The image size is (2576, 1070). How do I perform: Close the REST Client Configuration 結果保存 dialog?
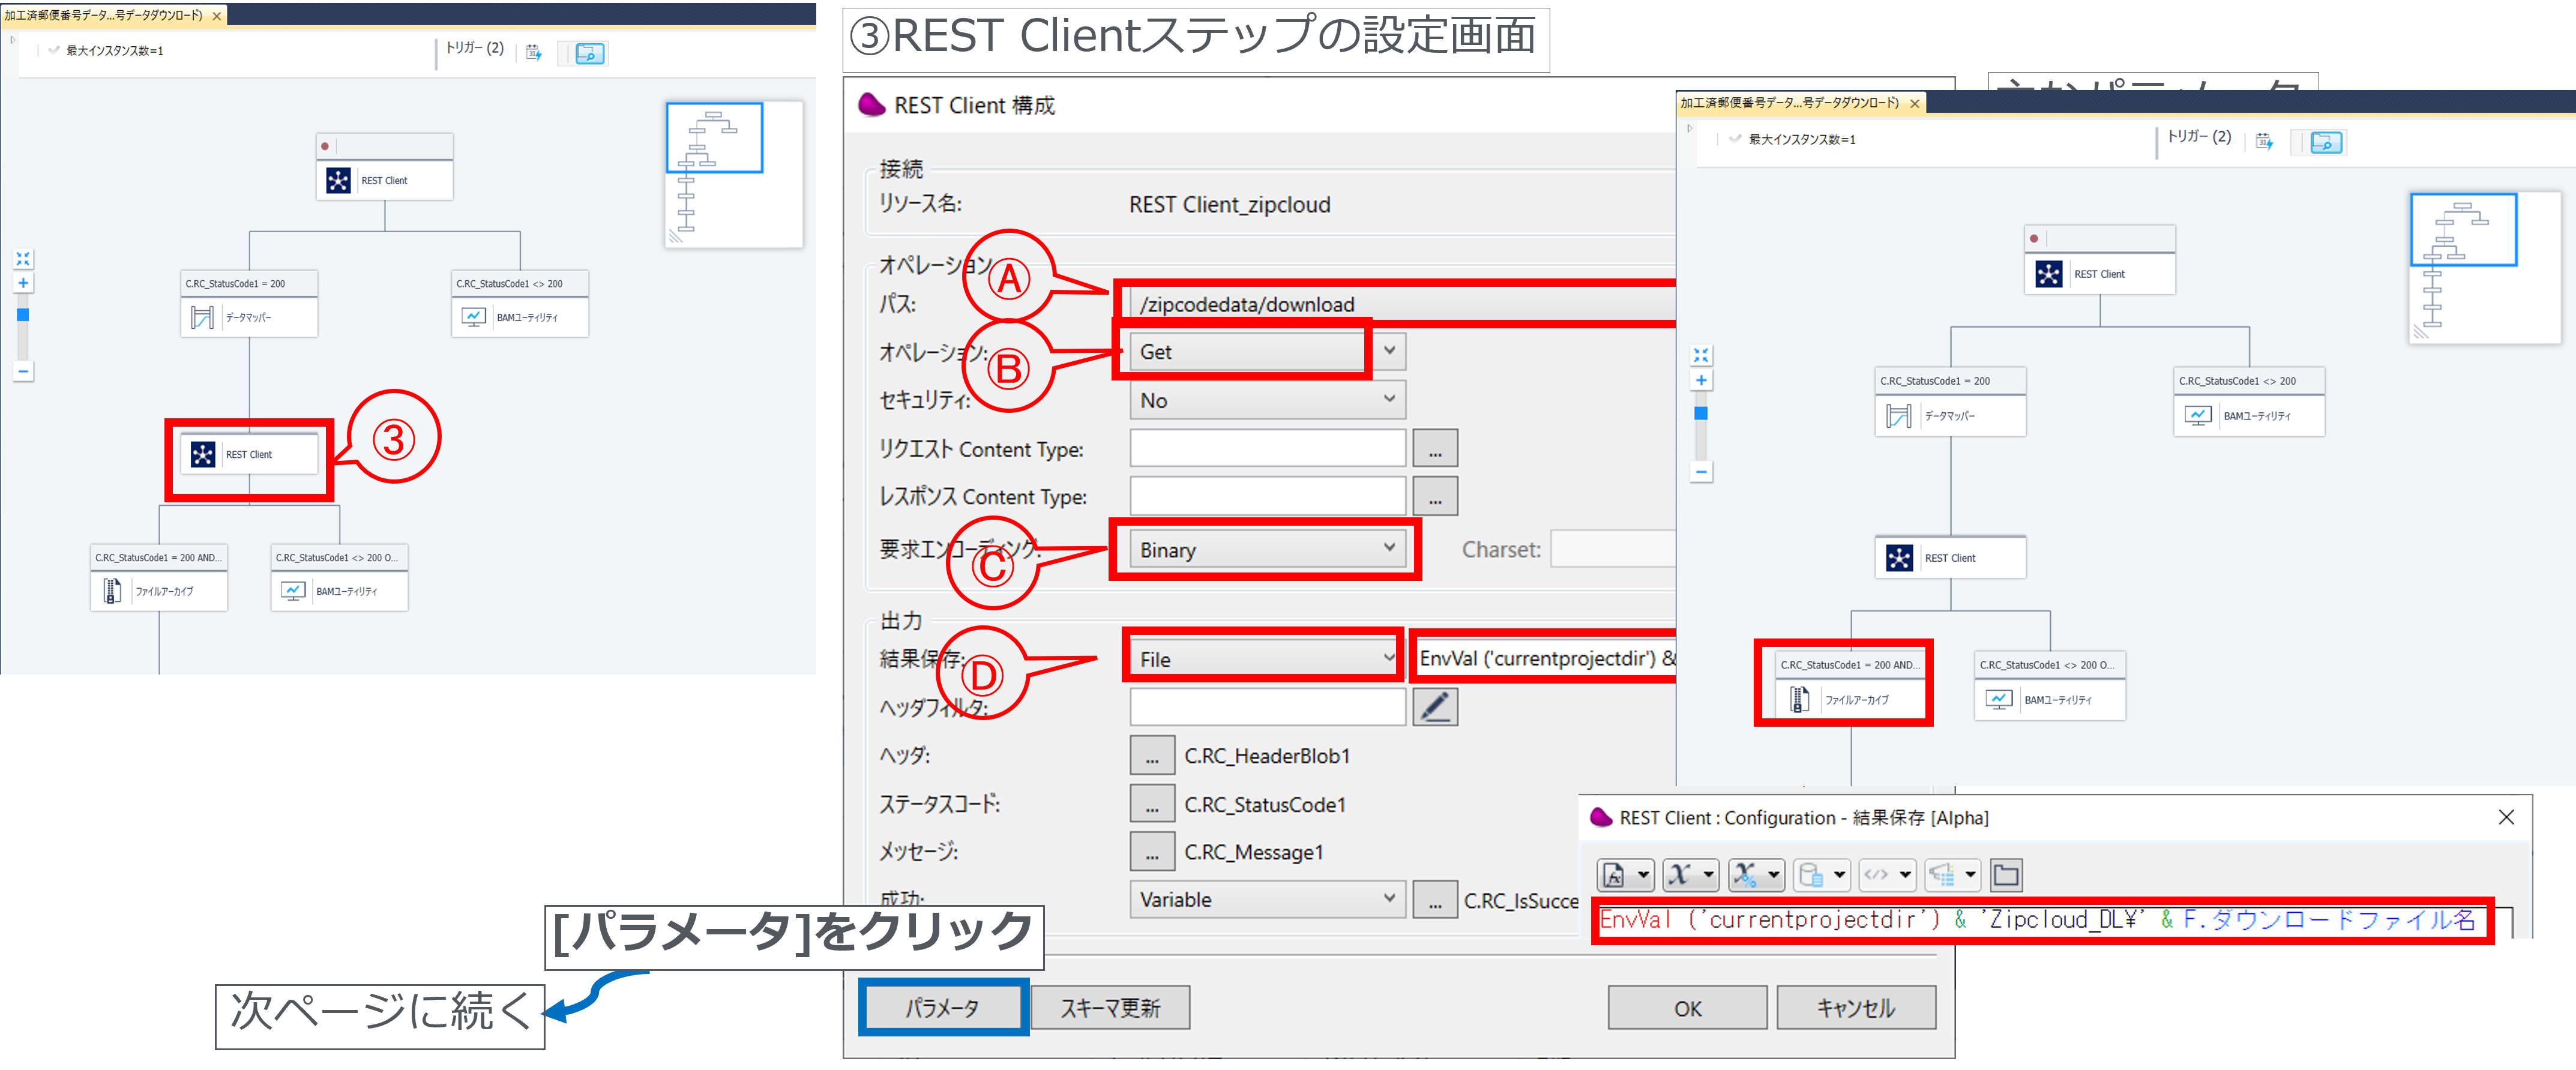[2506, 817]
